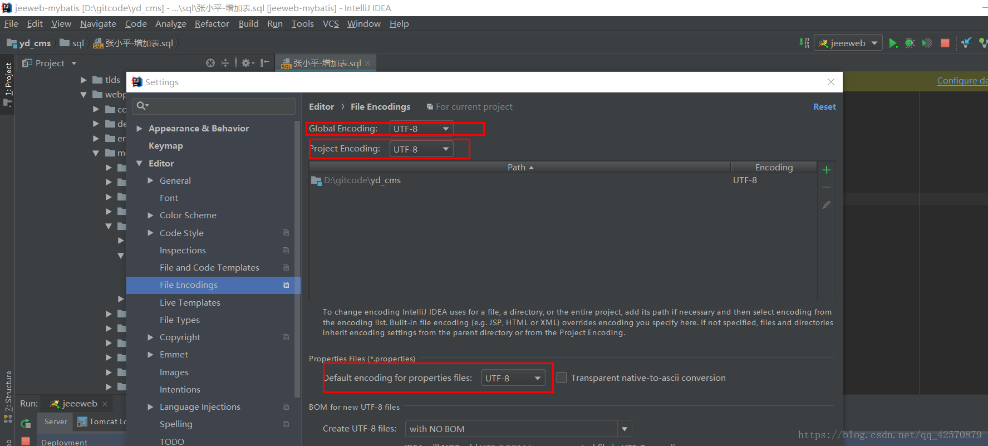Remove selected path with minus icon
The image size is (988, 446).
tap(827, 187)
